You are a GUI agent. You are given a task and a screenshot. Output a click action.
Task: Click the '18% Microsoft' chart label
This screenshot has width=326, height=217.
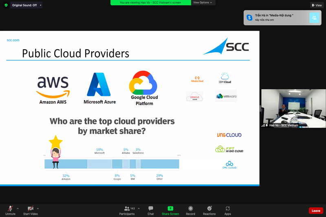(99, 151)
